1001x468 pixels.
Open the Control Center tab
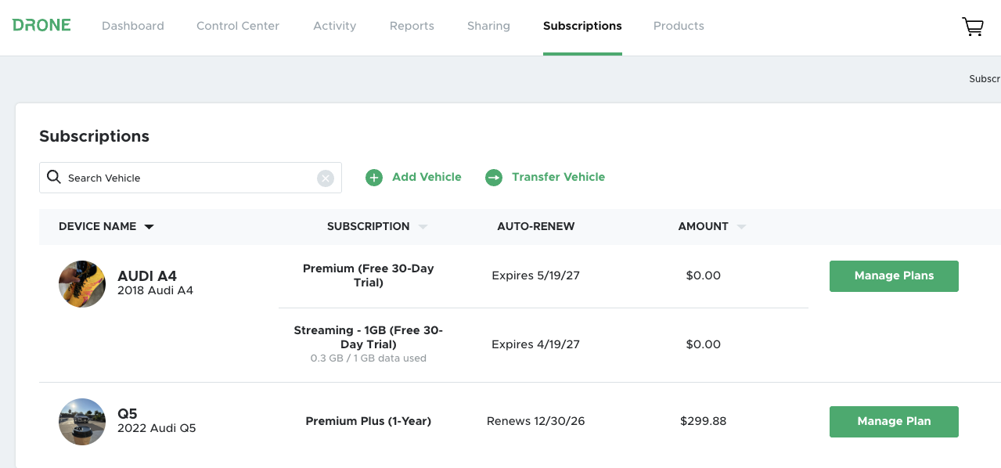pos(238,26)
